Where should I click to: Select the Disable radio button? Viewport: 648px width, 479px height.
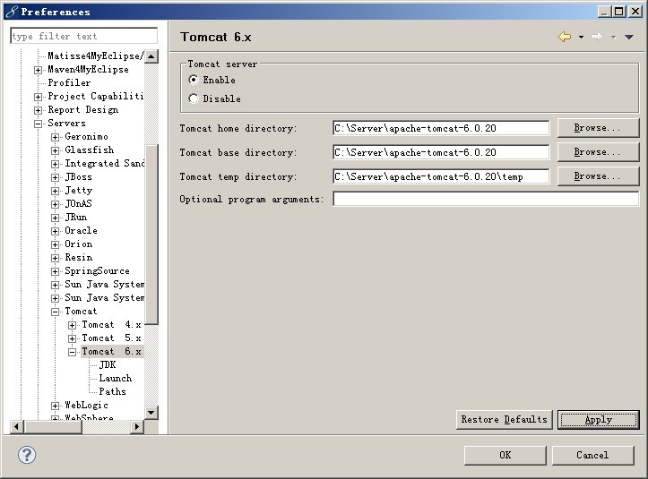[194, 98]
